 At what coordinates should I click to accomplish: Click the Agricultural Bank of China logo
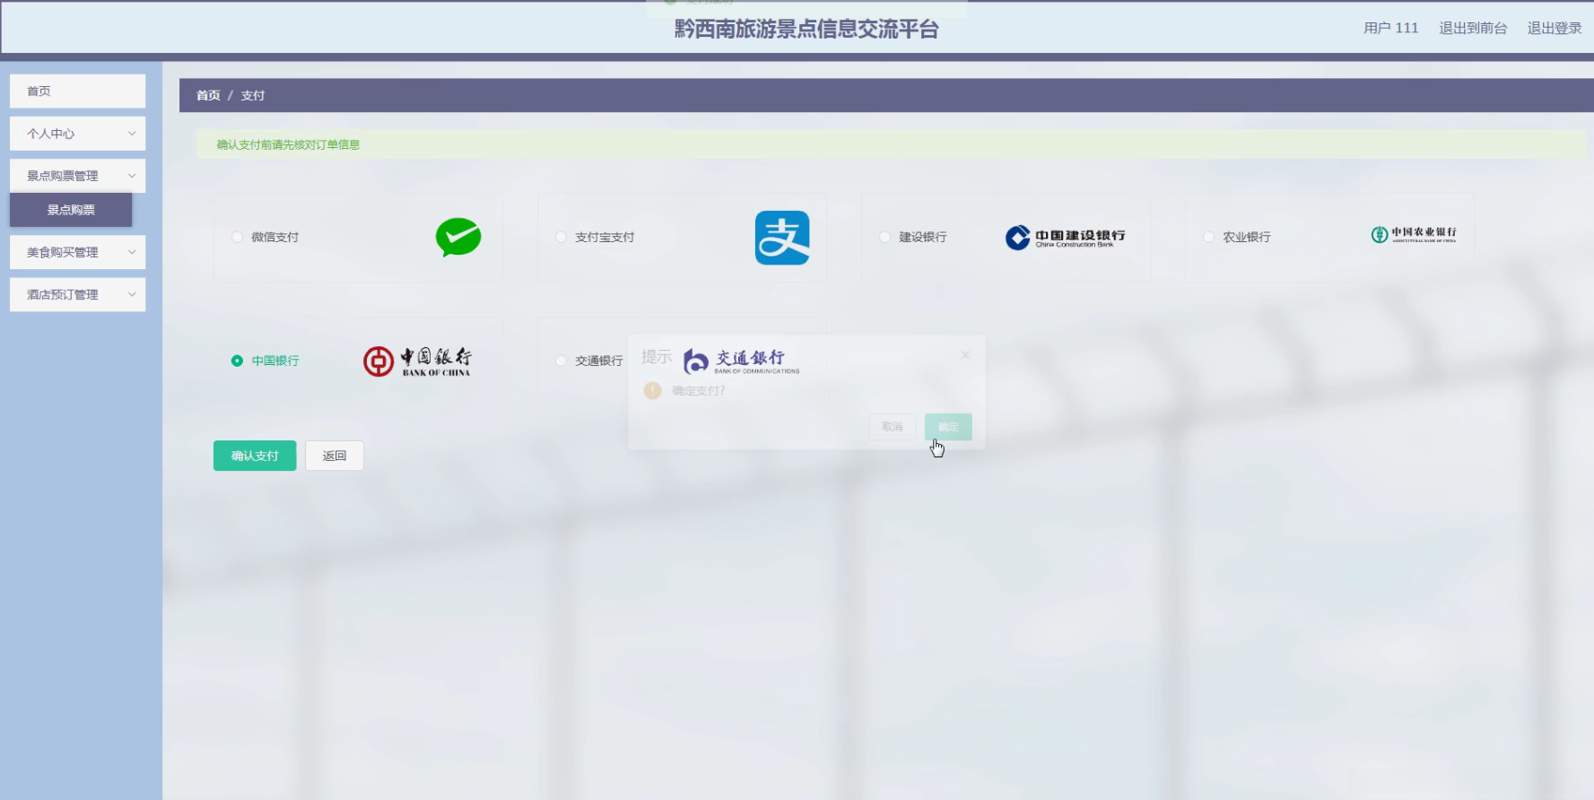1414,235
